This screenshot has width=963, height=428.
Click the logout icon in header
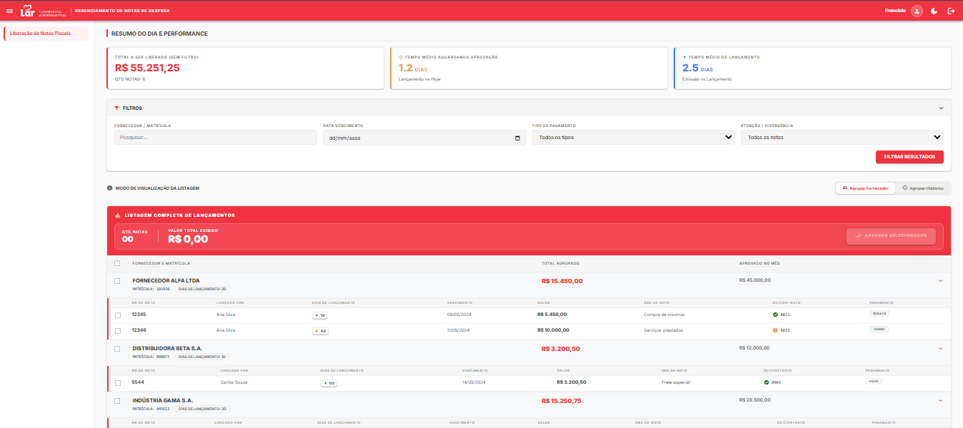coord(951,11)
